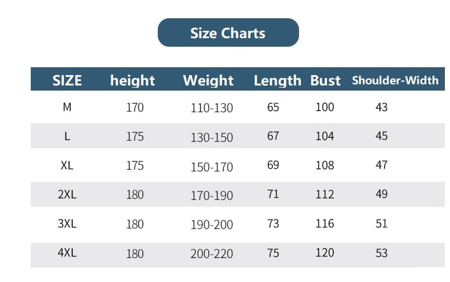Select the SIZE column header
The image size is (450, 282).
(67, 80)
